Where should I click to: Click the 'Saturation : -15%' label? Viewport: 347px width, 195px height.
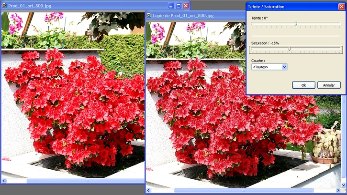265,43
